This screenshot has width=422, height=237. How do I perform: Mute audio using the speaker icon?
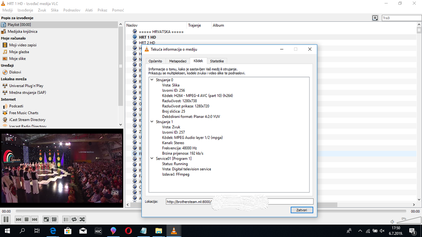392,222
